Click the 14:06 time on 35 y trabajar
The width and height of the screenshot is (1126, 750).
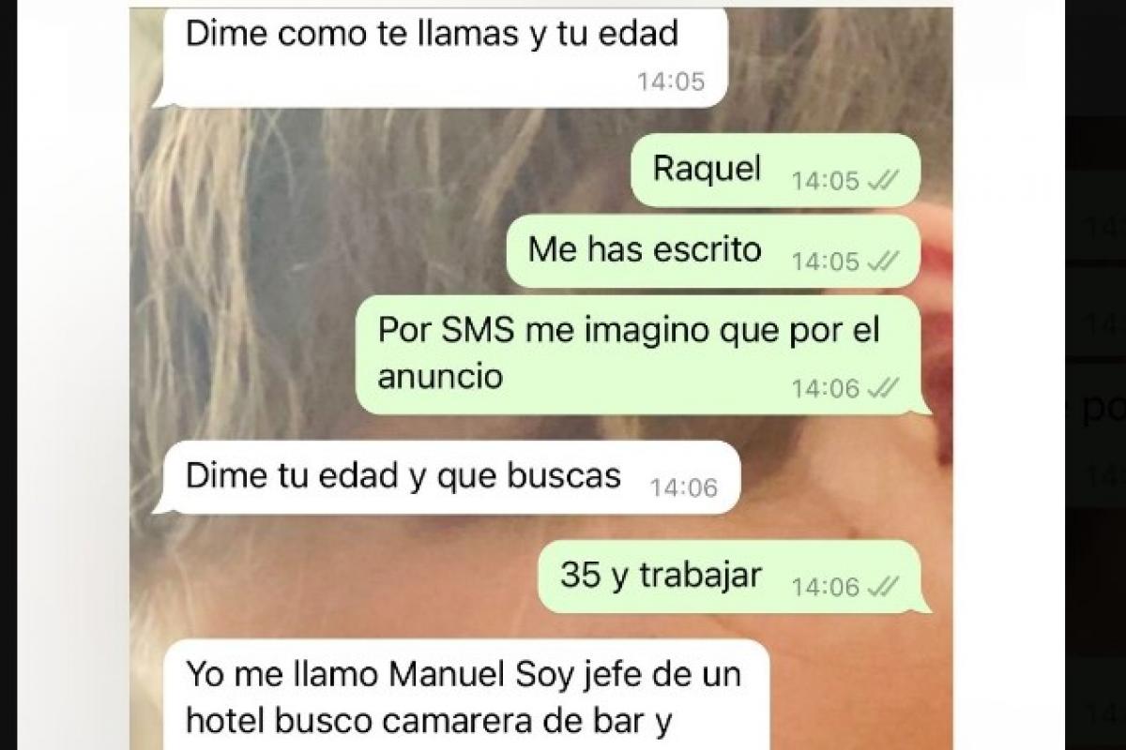826,588
